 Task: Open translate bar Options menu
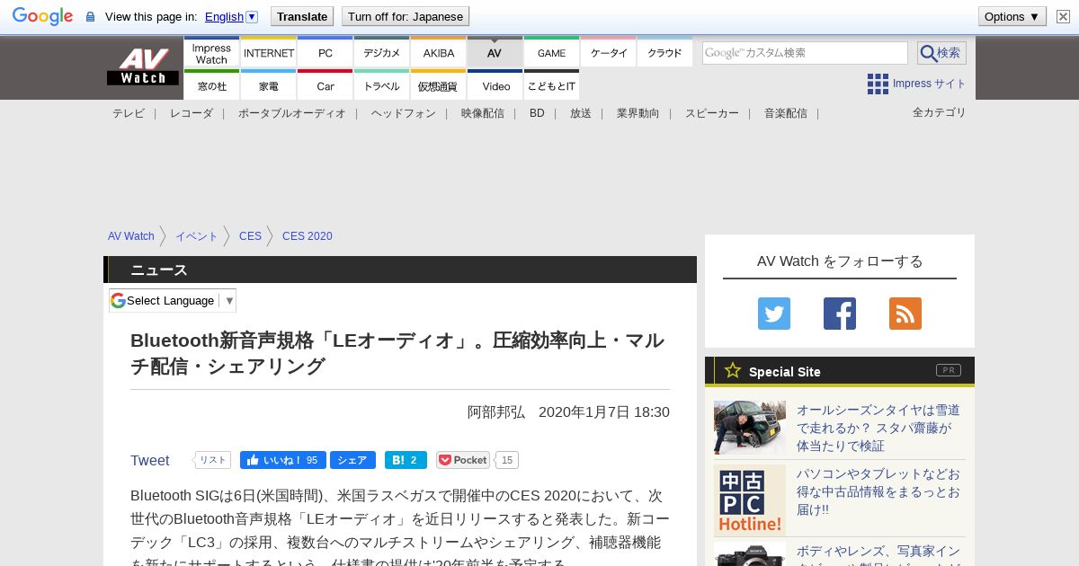[x=1012, y=16]
